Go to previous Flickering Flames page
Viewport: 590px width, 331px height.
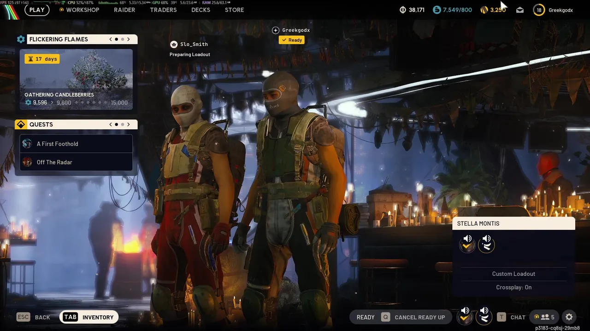click(x=111, y=39)
